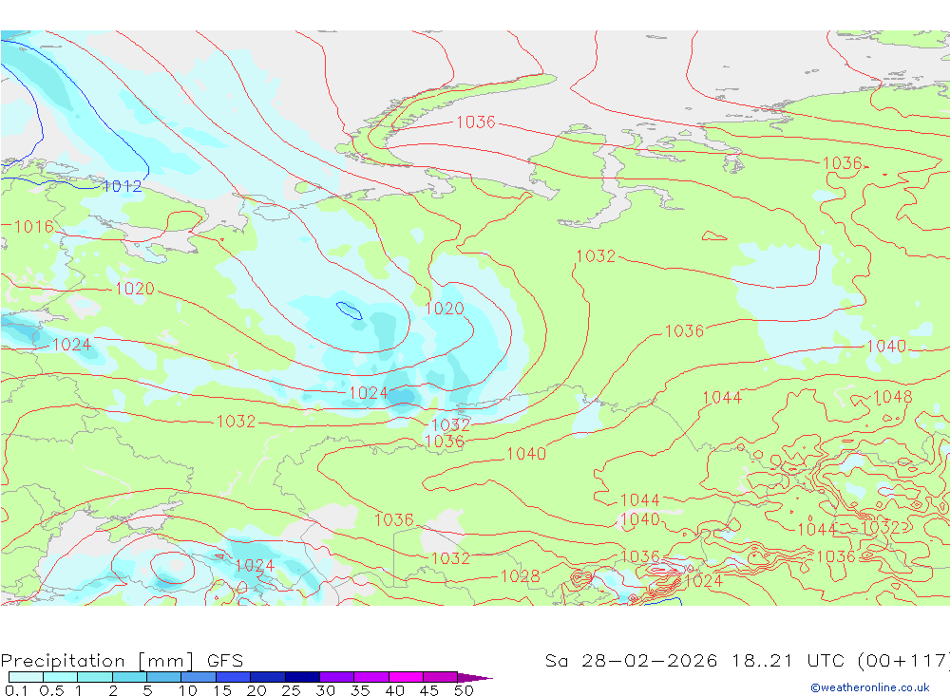950x696 pixels.
Task: Click the 1016 isobar label
Action: pyautogui.click(x=34, y=227)
